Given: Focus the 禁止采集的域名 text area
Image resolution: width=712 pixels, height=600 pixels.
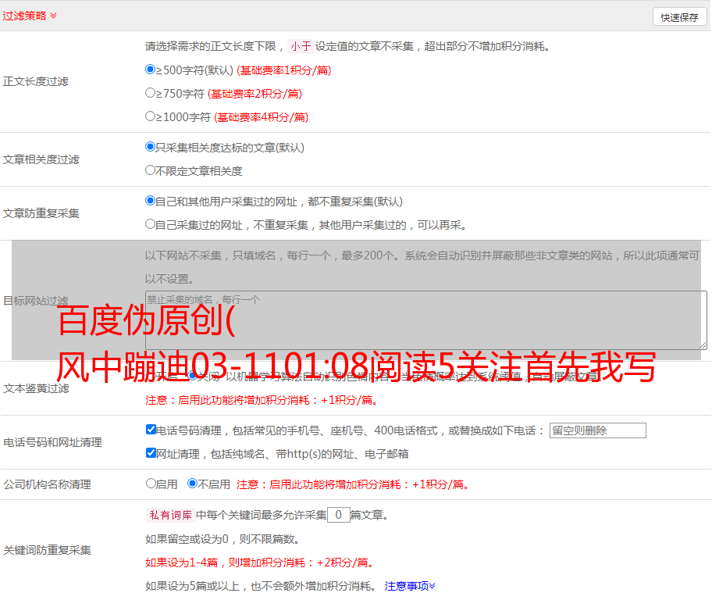Looking at the screenshot, I should pyautogui.click(x=426, y=320).
